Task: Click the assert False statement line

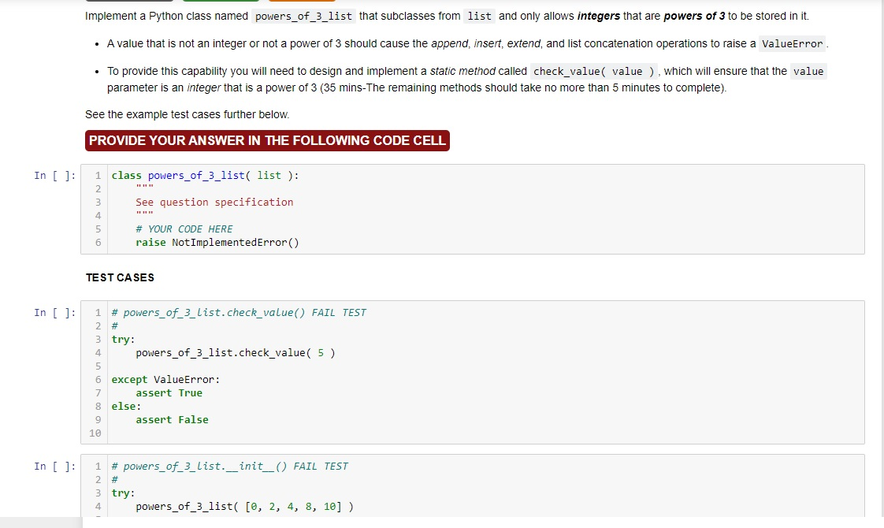Action: click(x=172, y=419)
